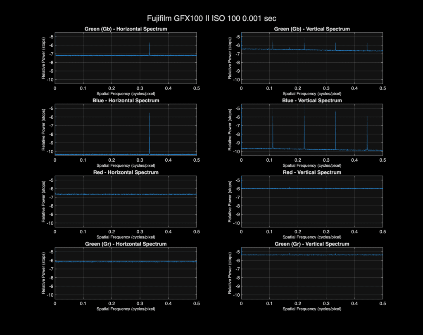The width and height of the screenshot is (423, 335).
Task: Click the tall spike in the Blue Horizontal Spectrum plot
Action: coord(149,133)
